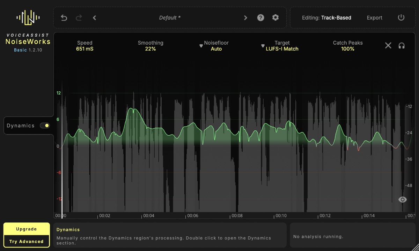The height and width of the screenshot is (251, 419).
Task: Click the redo arrow icon
Action: click(x=79, y=18)
